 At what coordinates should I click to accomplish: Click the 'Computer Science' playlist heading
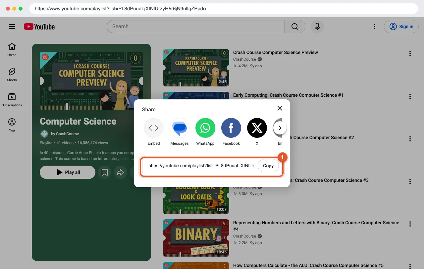(x=78, y=121)
